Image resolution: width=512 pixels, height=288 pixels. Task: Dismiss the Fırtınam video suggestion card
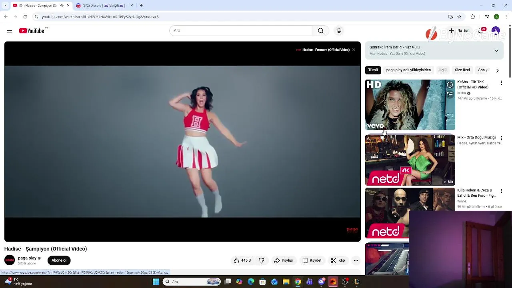coord(354,50)
